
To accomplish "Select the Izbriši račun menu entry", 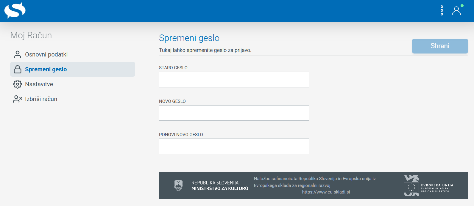I will coord(41,99).
